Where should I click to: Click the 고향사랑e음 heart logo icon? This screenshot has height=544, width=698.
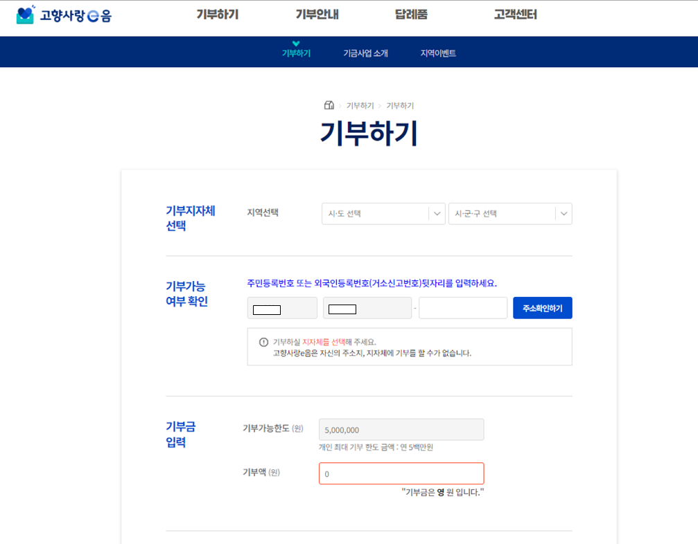25,15
